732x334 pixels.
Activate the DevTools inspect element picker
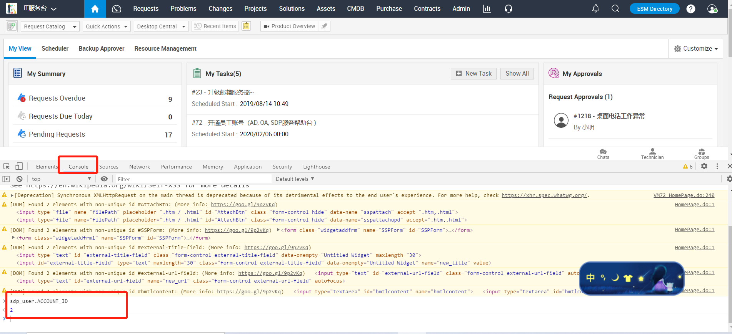7,166
